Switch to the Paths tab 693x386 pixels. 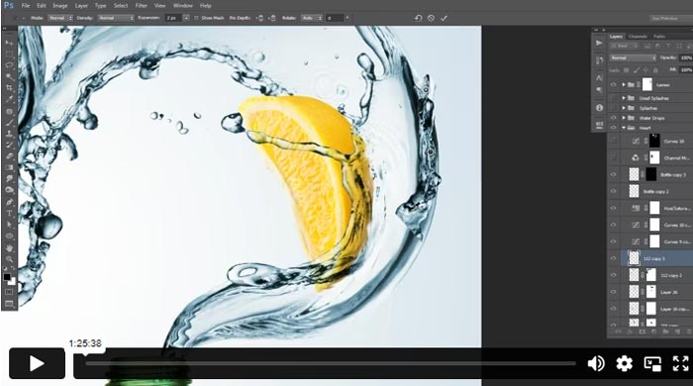click(x=659, y=37)
